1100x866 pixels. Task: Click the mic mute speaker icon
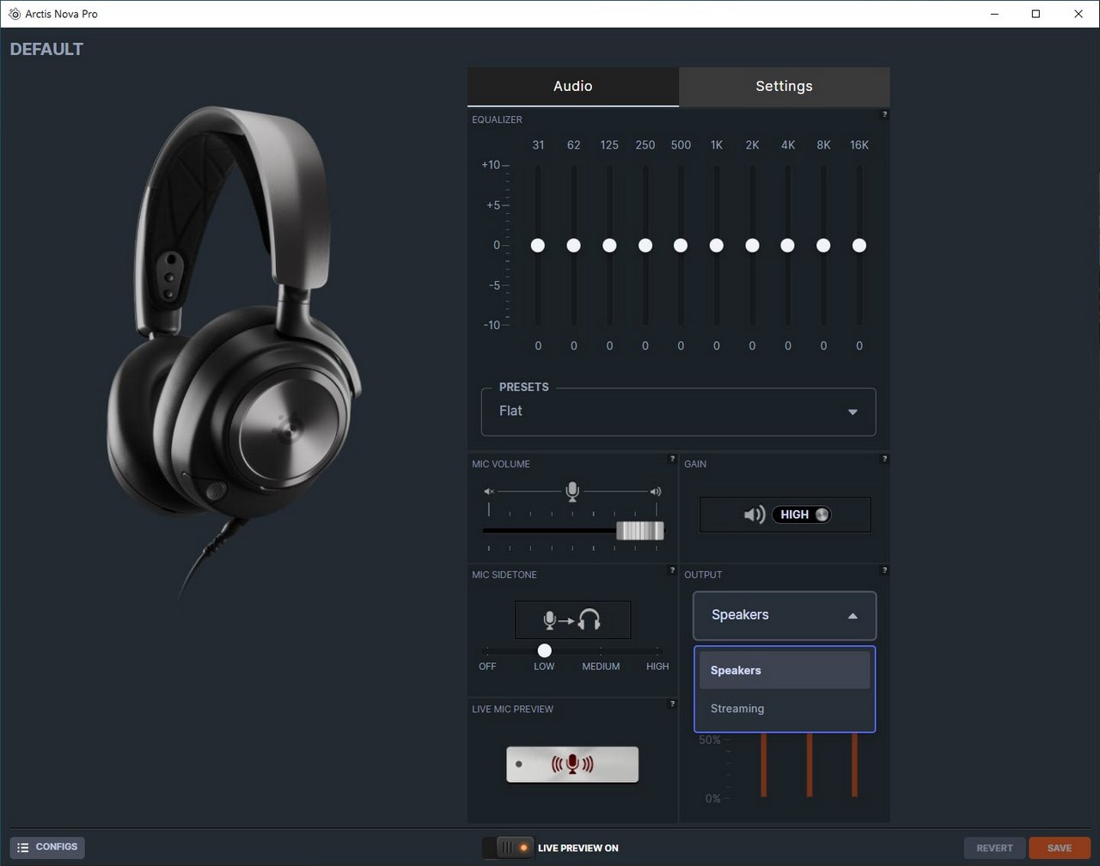(489, 491)
